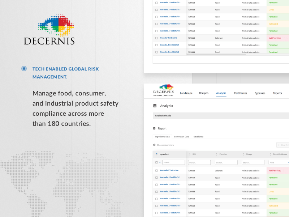Open the Canada/ Tartrazine ingredient link
Screen dimensions: 289x217
coord(168,38)
